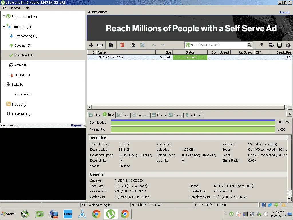The image size is (293, 220).
Task: Click the uTorrent logo beside Upgrade to Pro
Action: point(8,16)
